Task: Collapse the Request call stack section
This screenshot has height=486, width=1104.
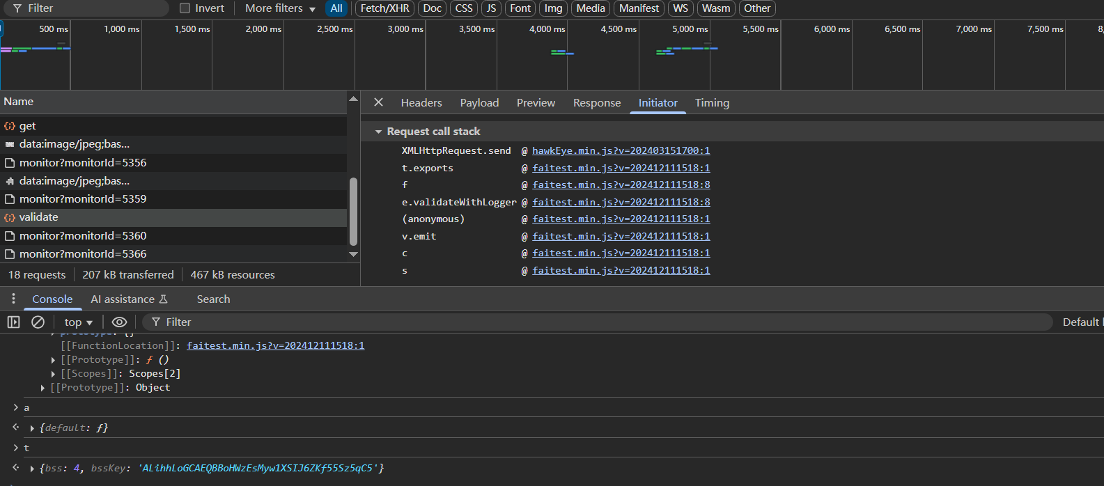Action: pyautogui.click(x=378, y=132)
